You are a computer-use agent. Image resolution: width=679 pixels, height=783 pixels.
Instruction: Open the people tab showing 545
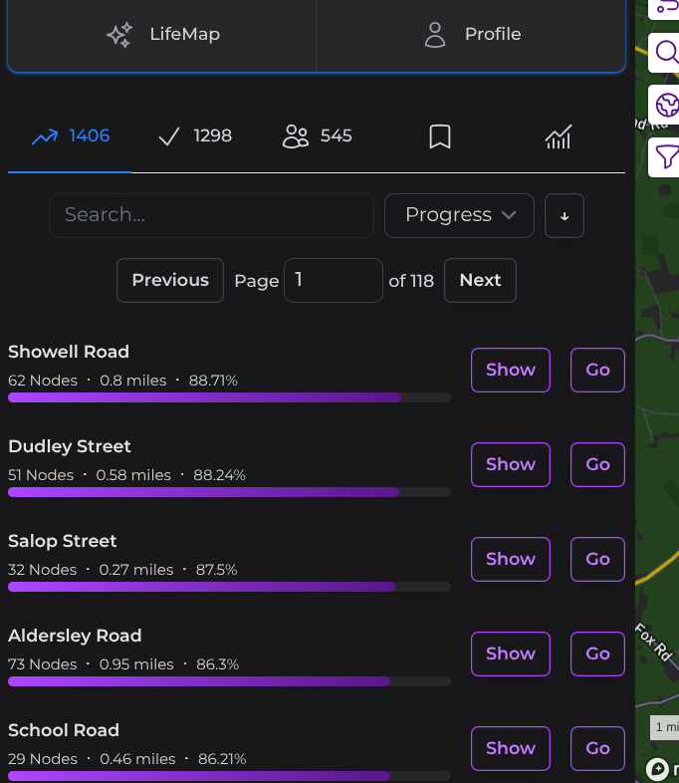pyautogui.click(x=317, y=136)
